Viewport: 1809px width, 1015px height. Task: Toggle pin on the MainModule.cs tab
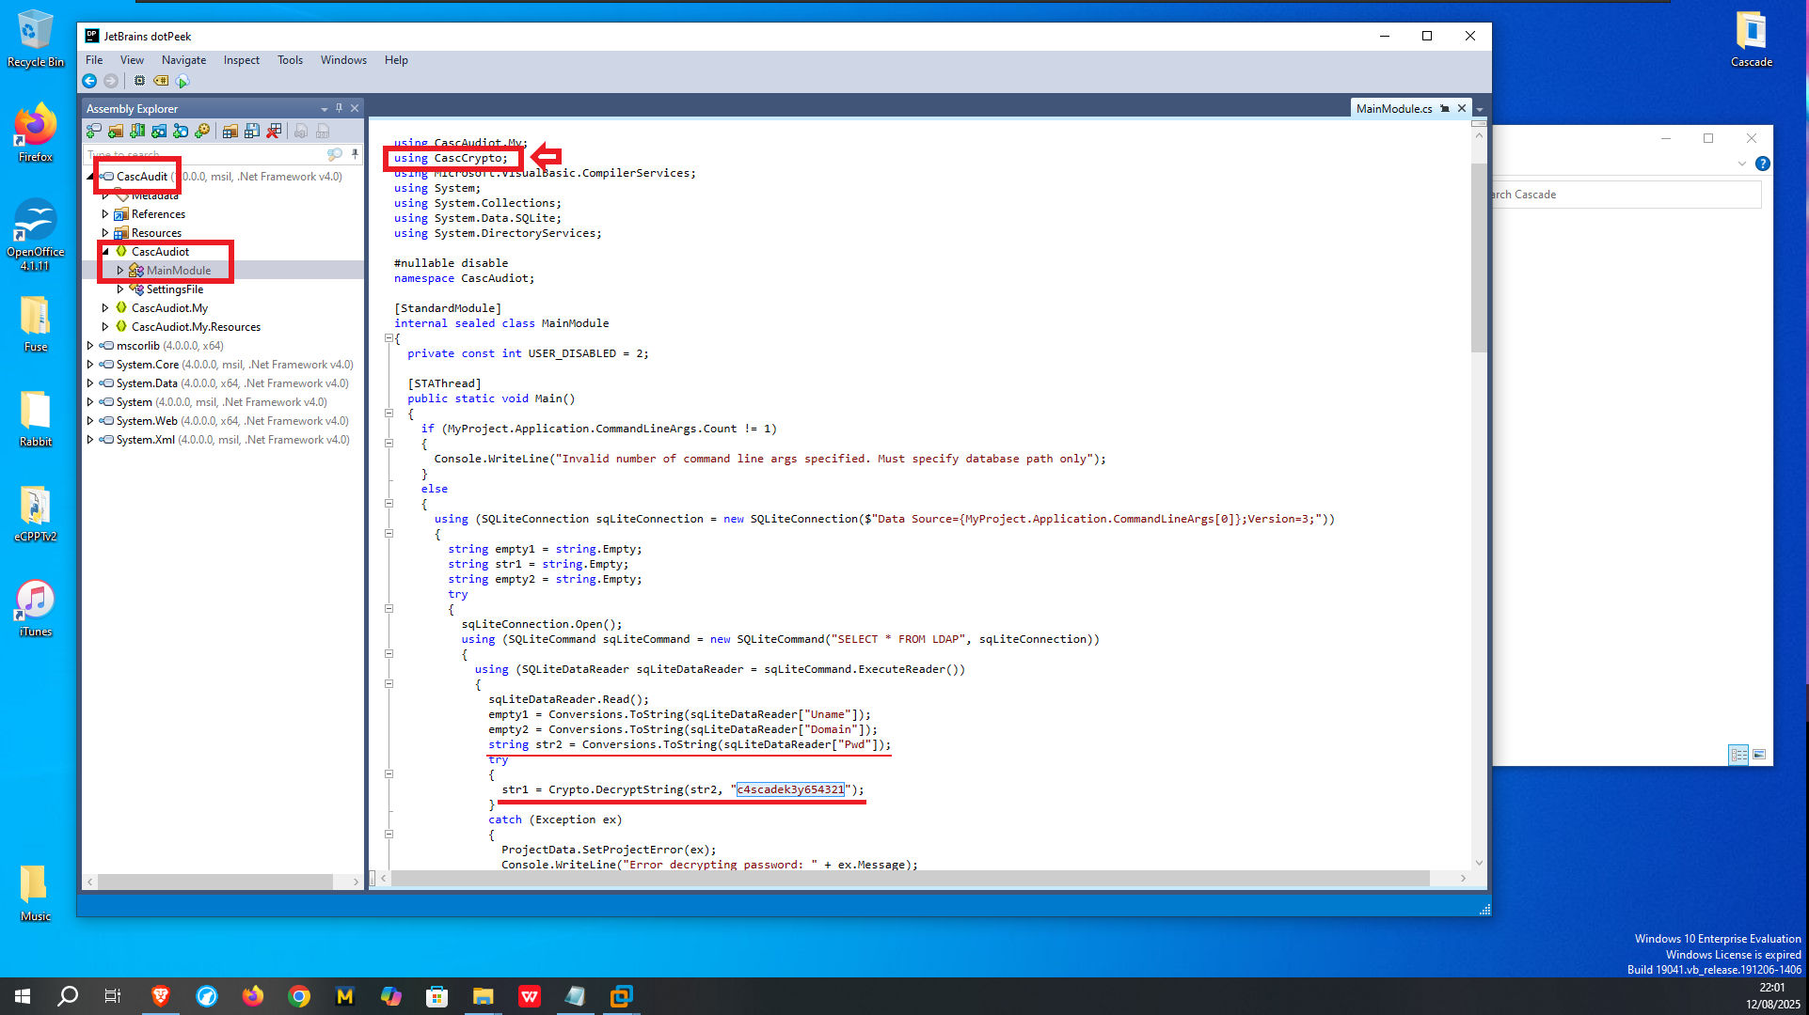(x=1445, y=109)
